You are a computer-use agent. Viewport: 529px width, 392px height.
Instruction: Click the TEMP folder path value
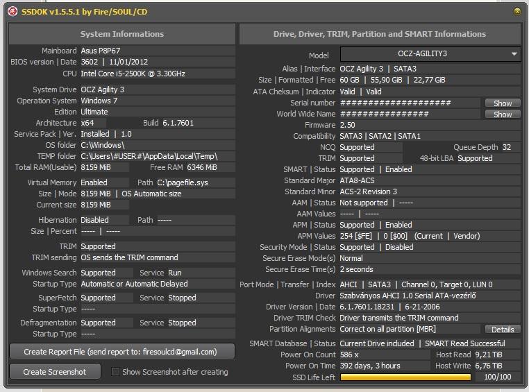point(149,156)
